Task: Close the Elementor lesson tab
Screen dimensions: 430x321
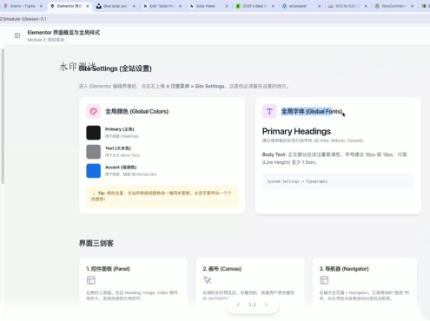Action: 88,6
